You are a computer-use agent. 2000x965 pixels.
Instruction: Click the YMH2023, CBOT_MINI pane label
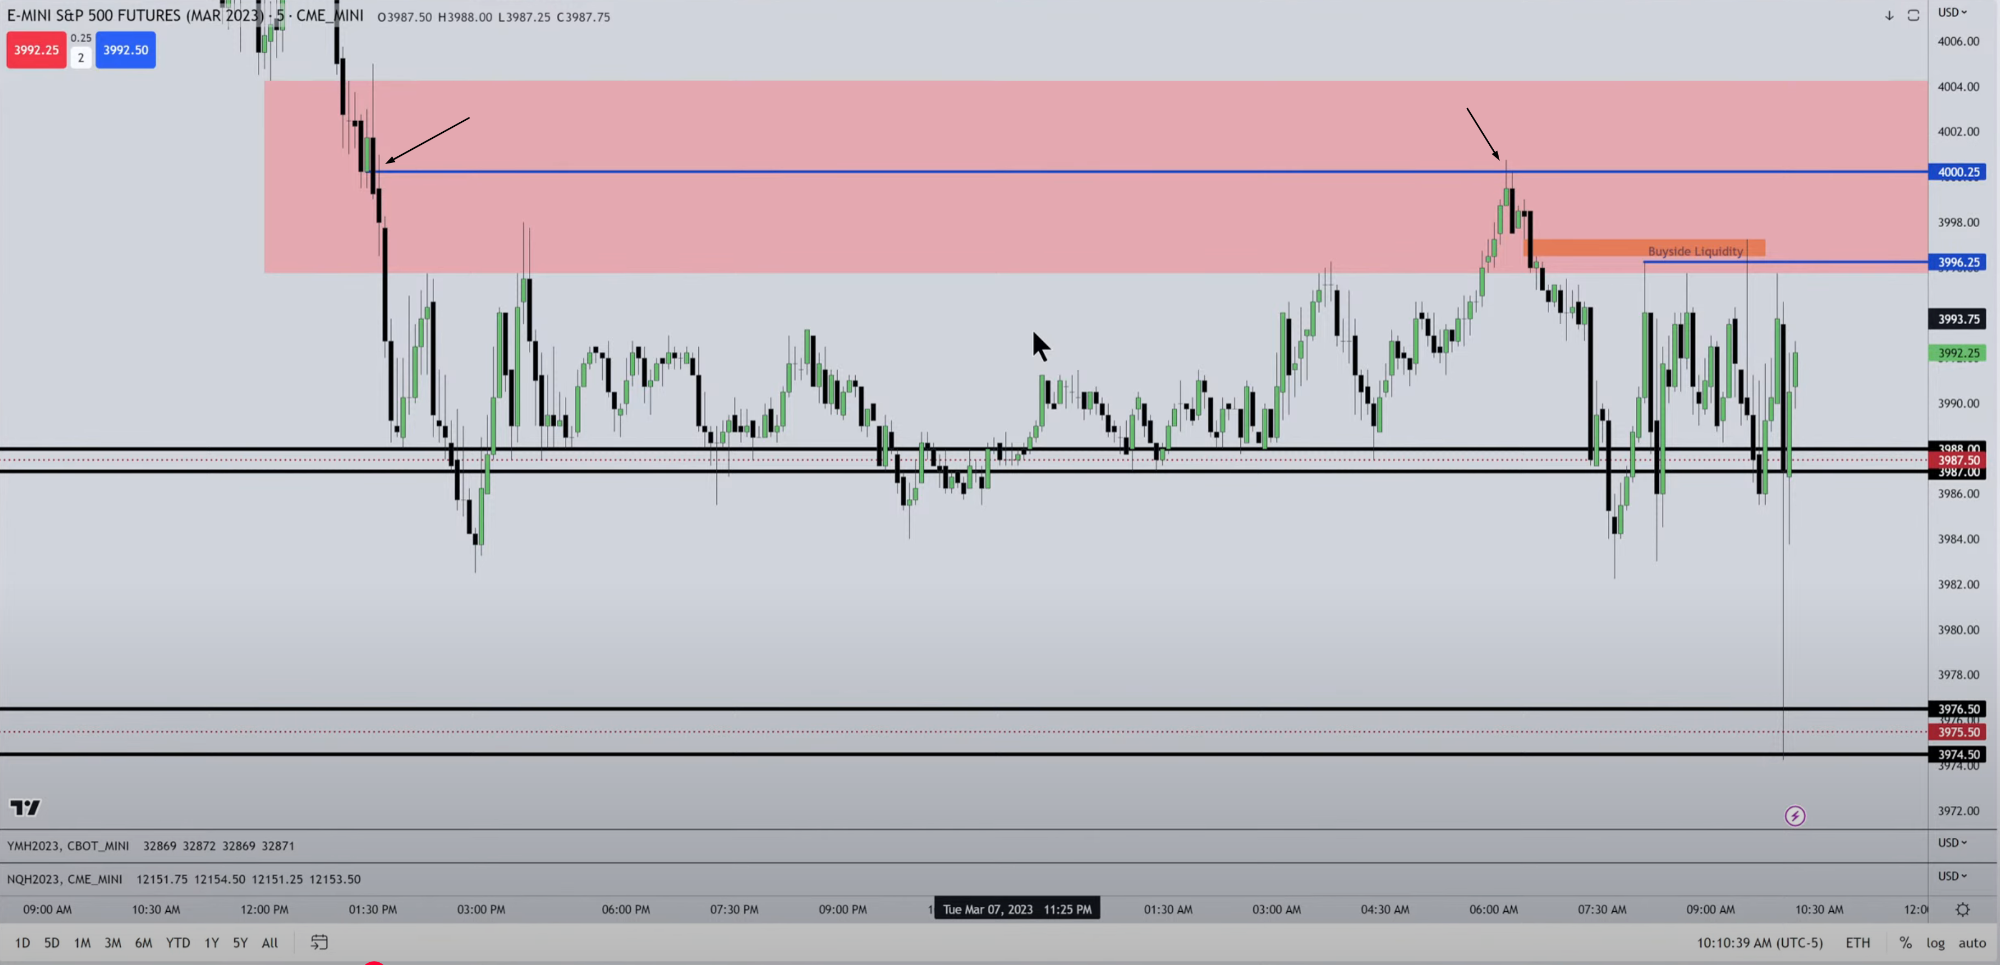pos(69,845)
